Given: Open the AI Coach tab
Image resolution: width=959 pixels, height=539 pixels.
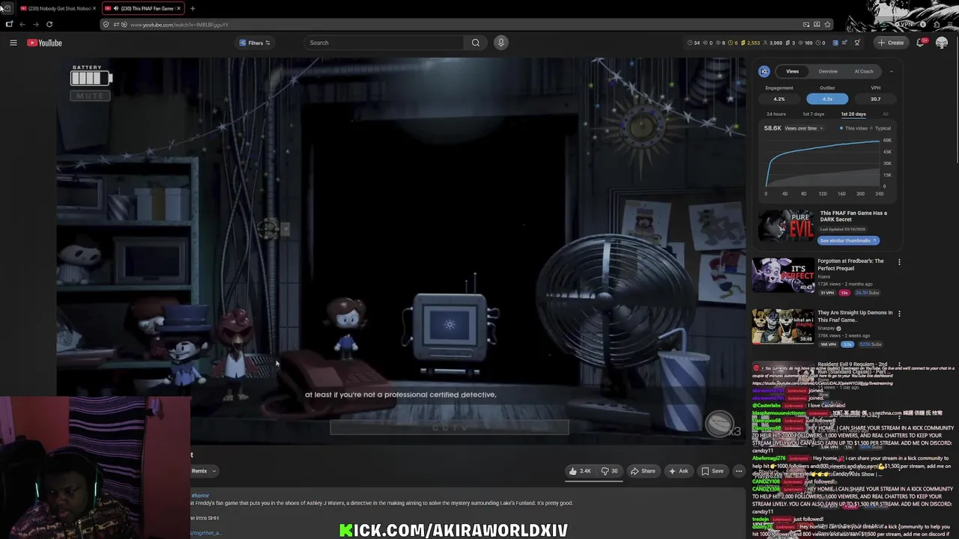Looking at the screenshot, I should (x=864, y=71).
